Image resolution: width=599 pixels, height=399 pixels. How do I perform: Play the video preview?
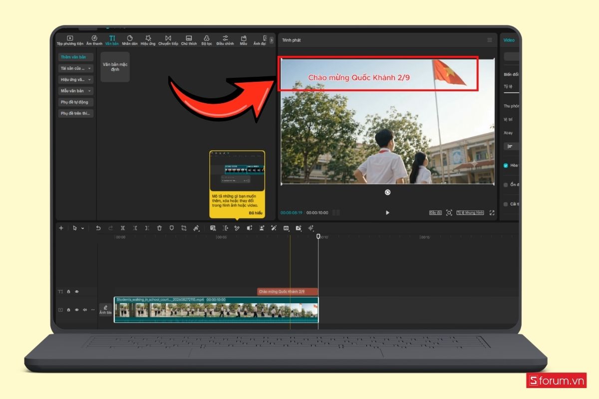coord(387,212)
